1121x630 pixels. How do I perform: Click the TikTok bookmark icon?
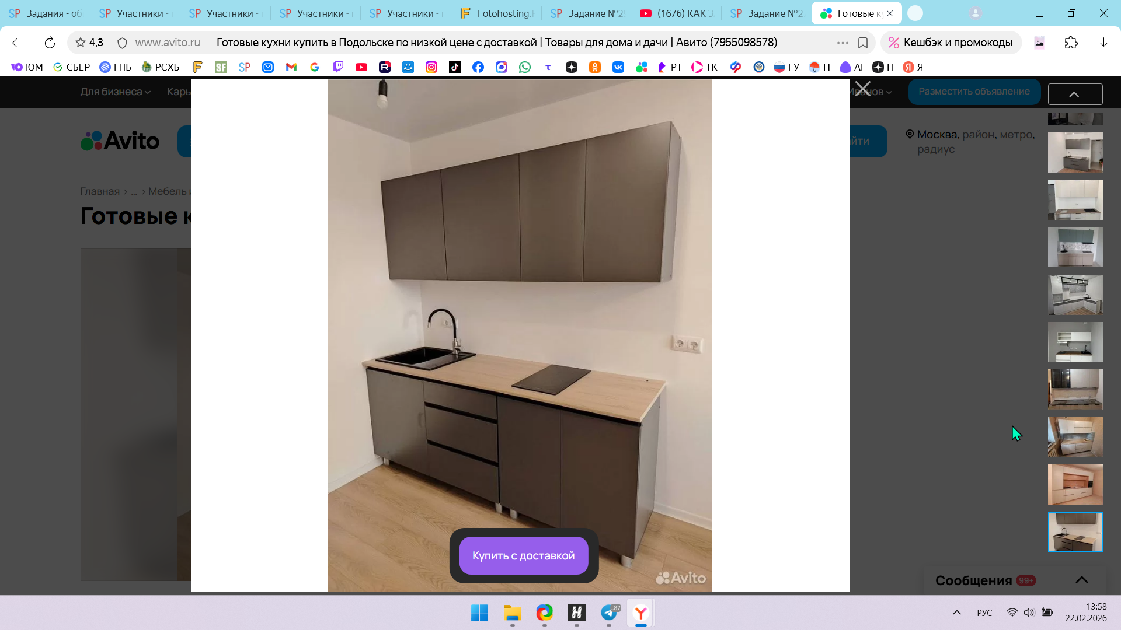click(455, 67)
